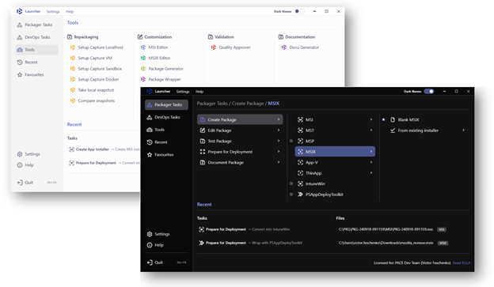Expand From existing installer arrow

click(463, 130)
